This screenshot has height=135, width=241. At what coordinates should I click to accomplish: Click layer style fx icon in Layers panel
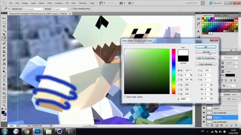point(212,125)
